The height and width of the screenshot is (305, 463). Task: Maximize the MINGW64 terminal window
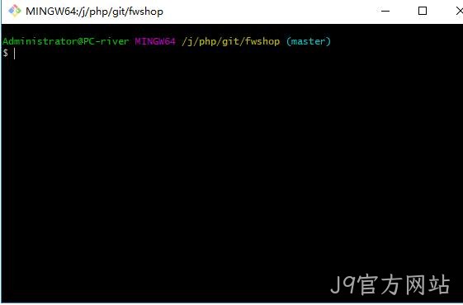[423, 12]
